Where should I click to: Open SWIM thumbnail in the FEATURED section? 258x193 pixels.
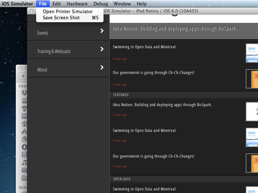point(252,137)
